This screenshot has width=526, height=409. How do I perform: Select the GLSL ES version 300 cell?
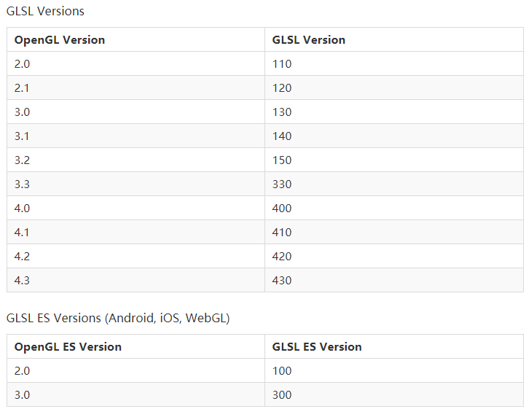click(x=282, y=395)
